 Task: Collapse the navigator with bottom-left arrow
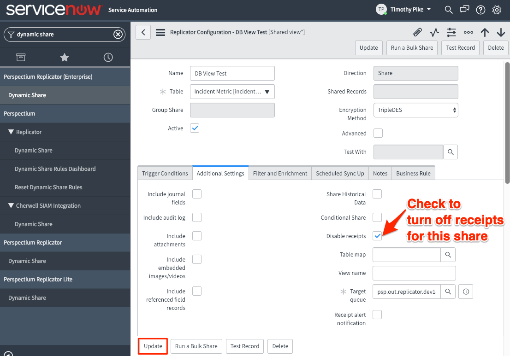pos(8,354)
